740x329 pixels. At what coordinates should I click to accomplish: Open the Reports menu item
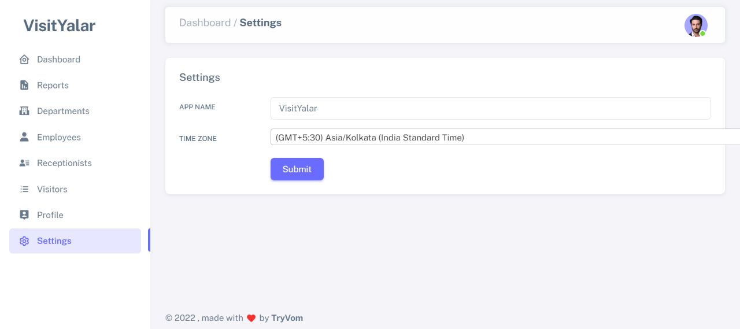point(53,86)
